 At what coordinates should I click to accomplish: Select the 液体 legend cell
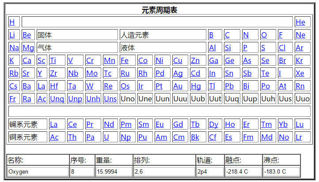163,48
